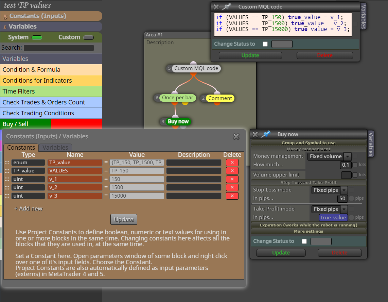Collapse the Money management section header

tap(308, 149)
